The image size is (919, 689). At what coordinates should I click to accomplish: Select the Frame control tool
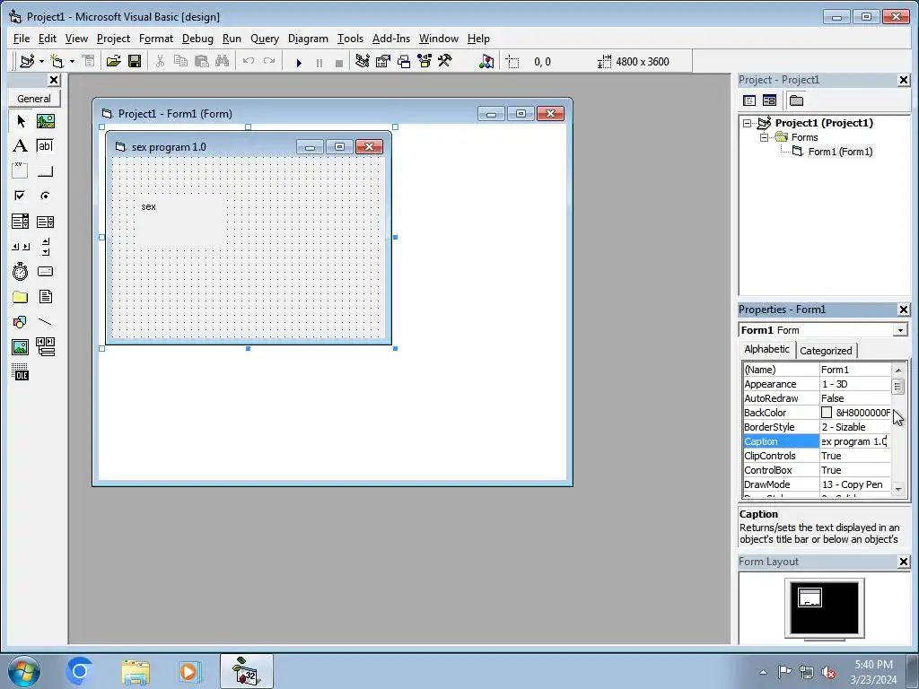[x=21, y=171]
